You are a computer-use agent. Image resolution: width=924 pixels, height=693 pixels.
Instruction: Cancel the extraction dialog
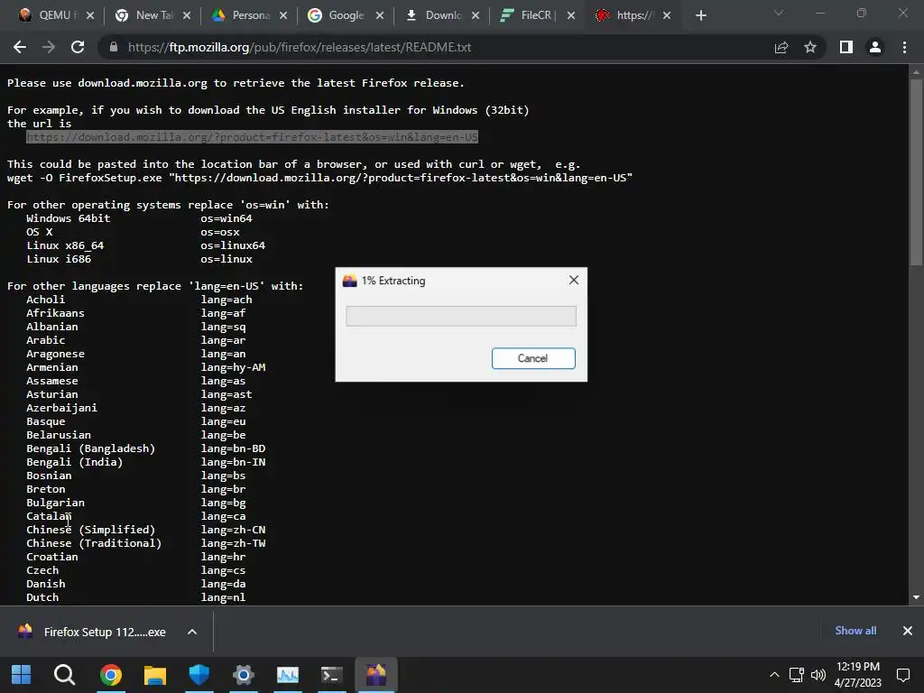[533, 358]
